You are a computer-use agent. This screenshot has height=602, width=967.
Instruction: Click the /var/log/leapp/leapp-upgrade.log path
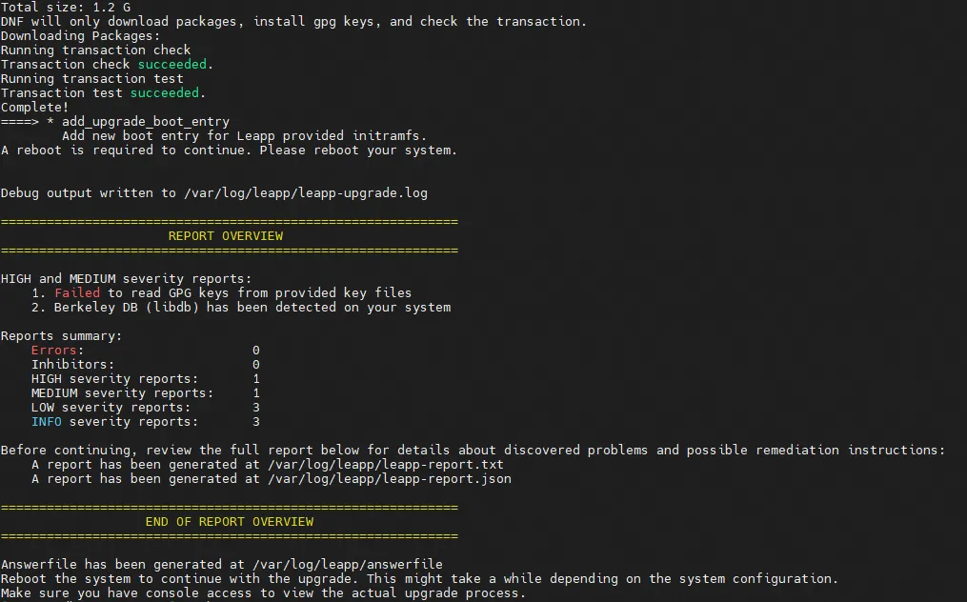coord(305,193)
